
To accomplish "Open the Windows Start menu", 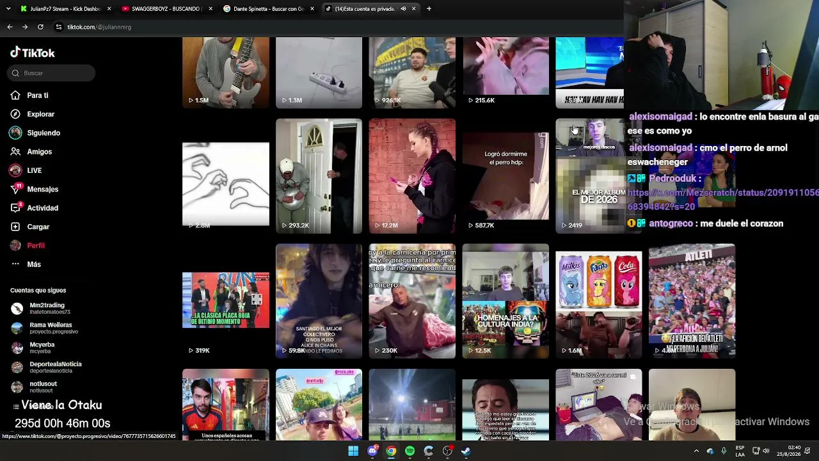I will [353, 451].
